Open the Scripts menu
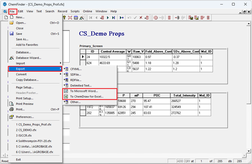 click(x=75, y=11)
